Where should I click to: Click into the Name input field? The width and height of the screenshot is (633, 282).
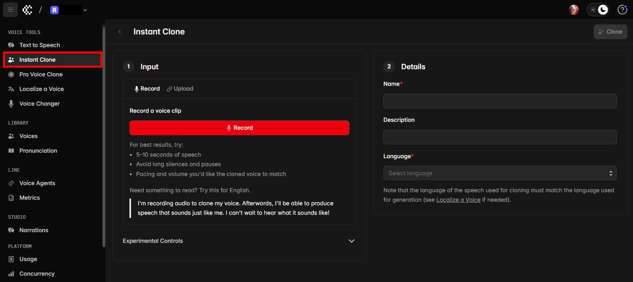pos(500,101)
